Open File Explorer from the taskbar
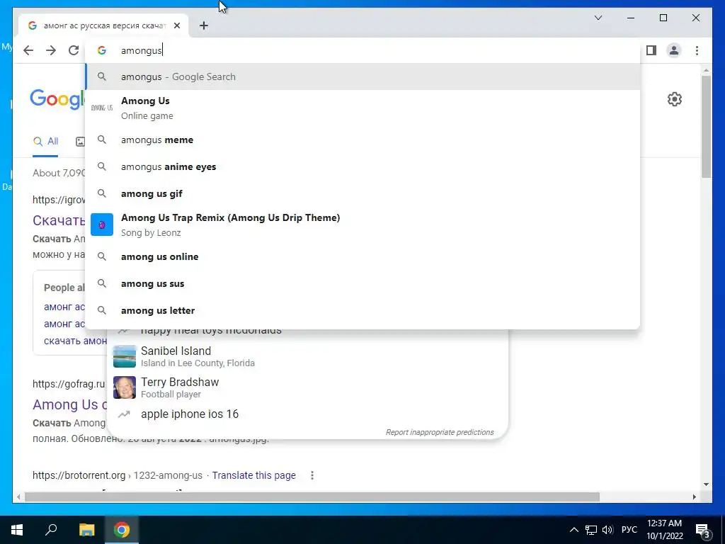 tap(86, 530)
